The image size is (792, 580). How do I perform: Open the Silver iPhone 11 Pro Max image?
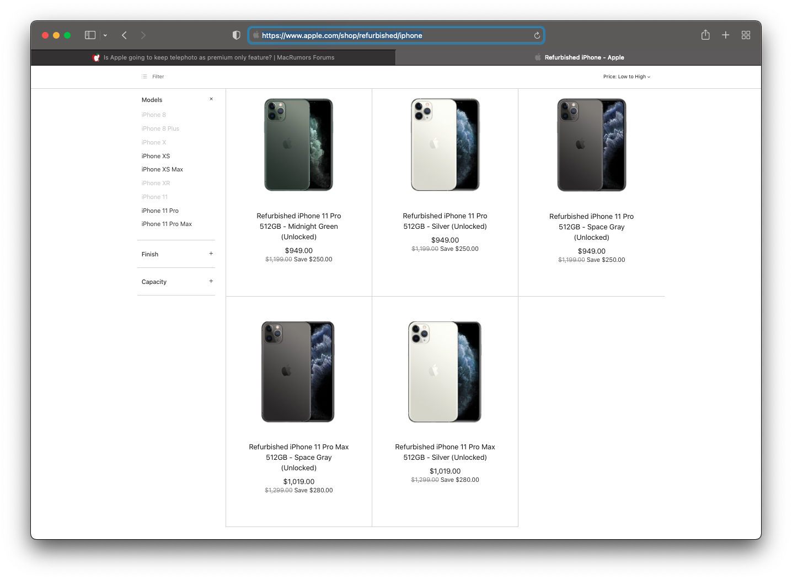[x=445, y=372]
